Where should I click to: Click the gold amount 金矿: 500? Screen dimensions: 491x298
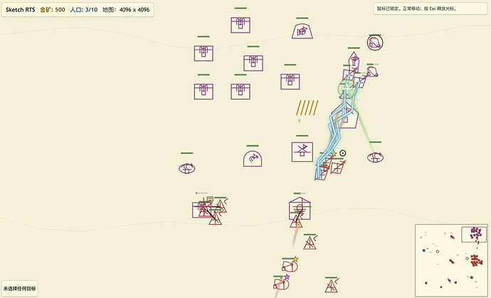pos(52,10)
